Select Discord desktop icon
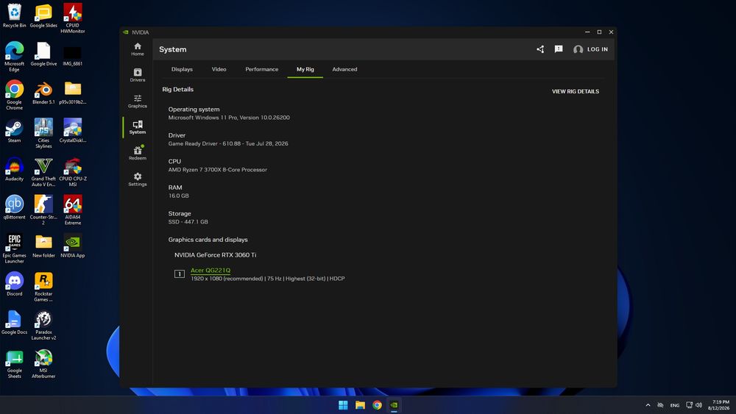736x414 pixels. point(15,285)
